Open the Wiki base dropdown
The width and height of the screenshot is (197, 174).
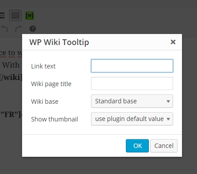point(132,101)
